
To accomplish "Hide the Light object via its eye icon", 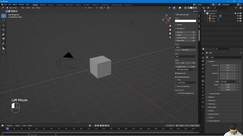I will [238, 21].
